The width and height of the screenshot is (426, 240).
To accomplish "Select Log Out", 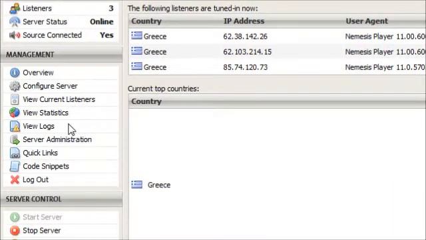I will coord(35,179).
